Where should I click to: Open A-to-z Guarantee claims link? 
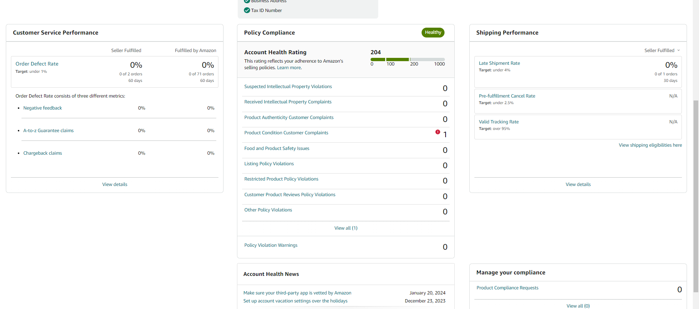48,131
